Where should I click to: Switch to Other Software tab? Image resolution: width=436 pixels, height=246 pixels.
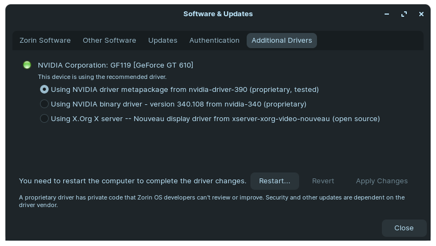click(109, 41)
